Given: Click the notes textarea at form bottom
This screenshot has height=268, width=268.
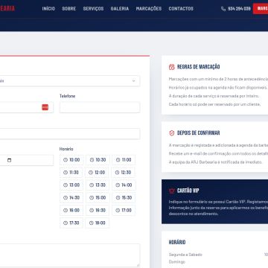Looking at the screenshot, I should click(70, 255).
